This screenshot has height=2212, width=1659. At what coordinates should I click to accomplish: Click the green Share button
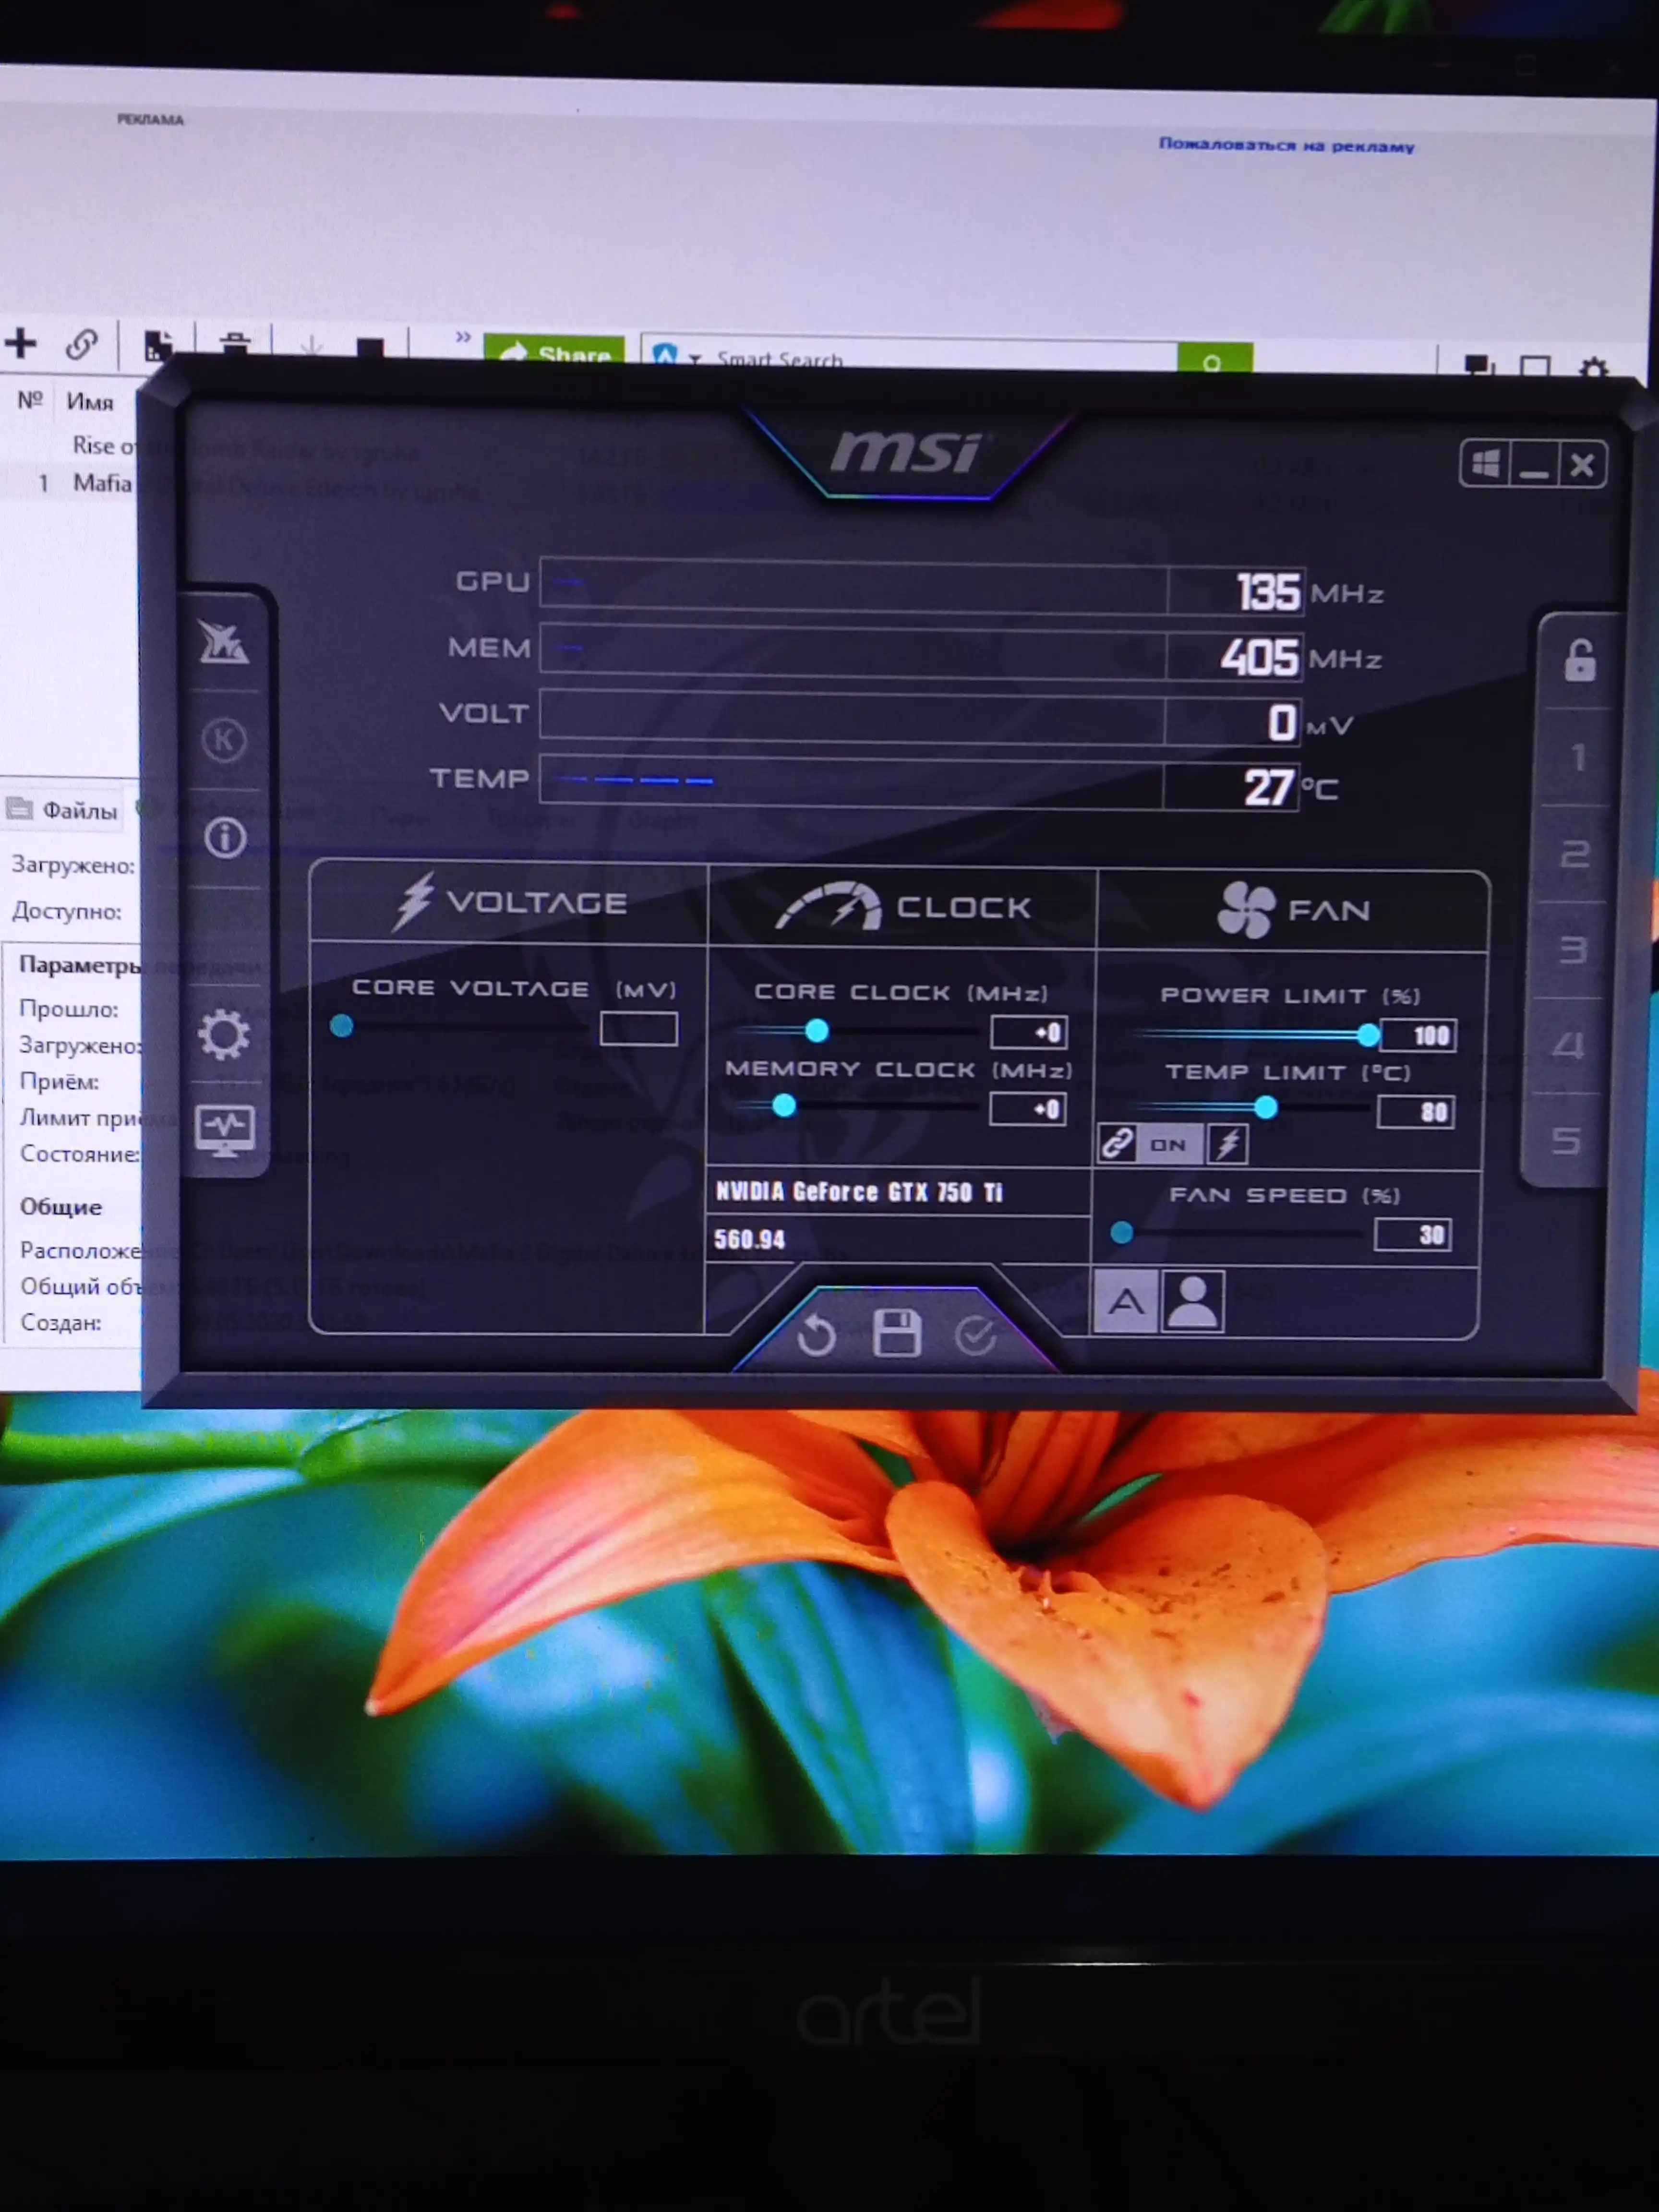point(554,350)
